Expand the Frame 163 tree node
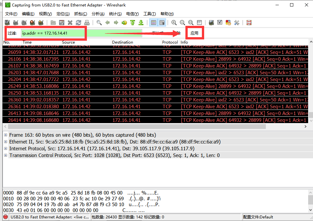 [x=6, y=135]
